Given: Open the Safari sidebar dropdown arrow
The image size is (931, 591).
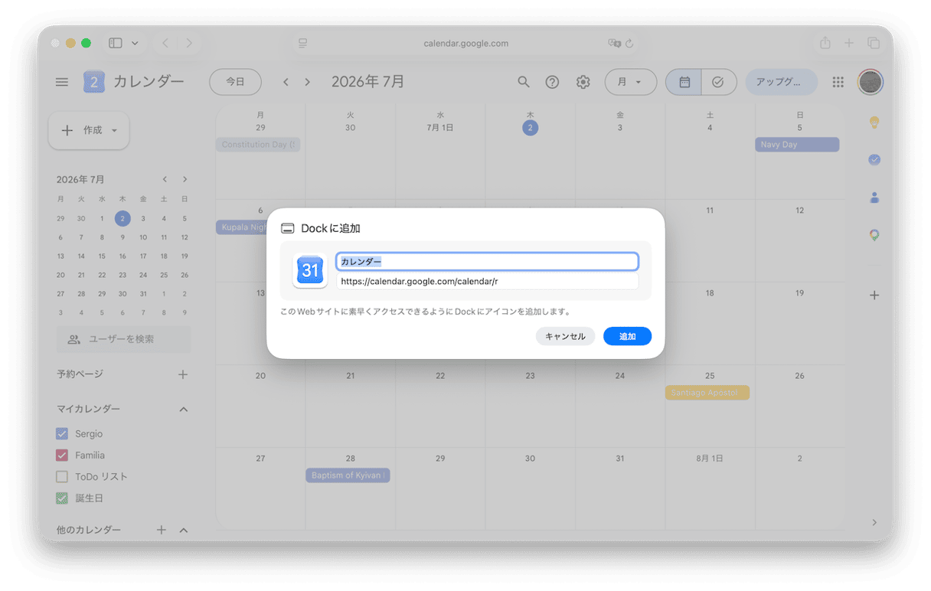Looking at the screenshot, I should tap(136, 44).
